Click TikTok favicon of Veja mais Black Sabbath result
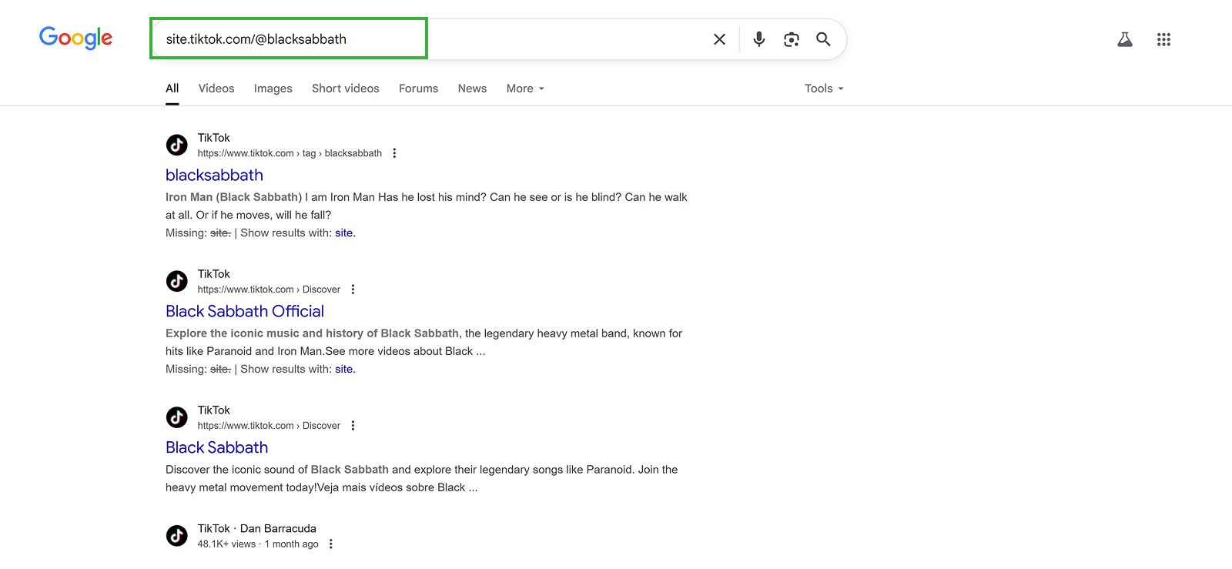 (177, 417)
